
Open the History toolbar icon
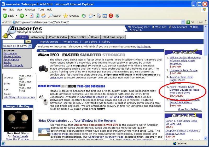84,16
